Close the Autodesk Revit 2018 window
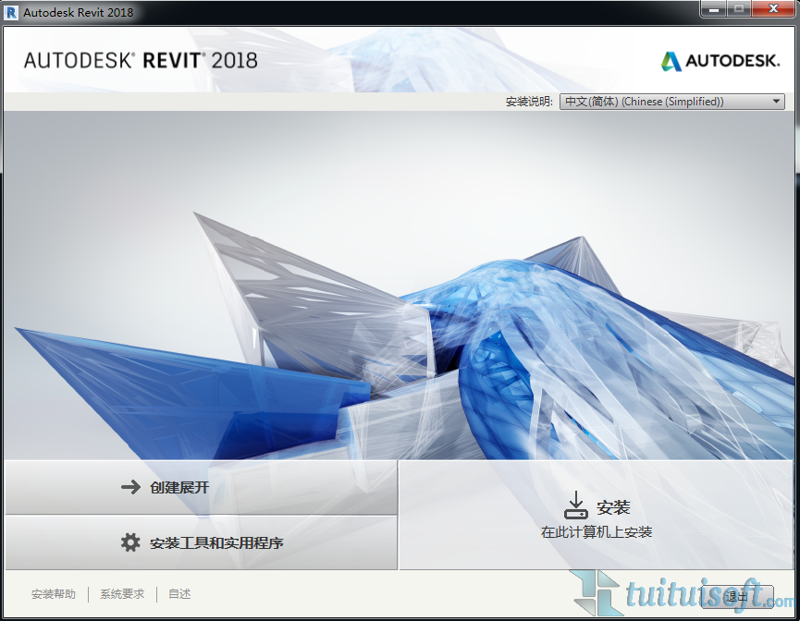The image size is (800, 621). tap(773, 9)
